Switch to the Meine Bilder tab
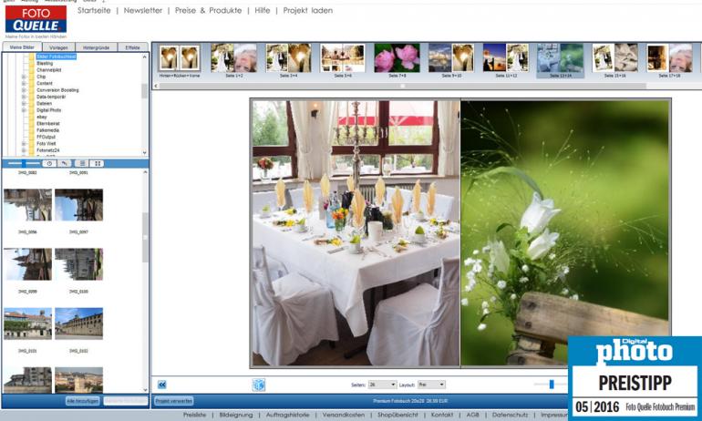This screenshot has width=702, height=421. tap(22, 47)
